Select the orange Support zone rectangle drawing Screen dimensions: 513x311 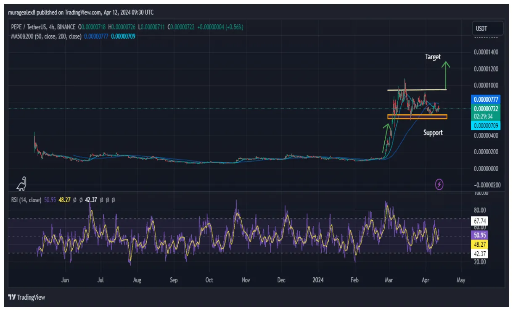click(417, 117)
